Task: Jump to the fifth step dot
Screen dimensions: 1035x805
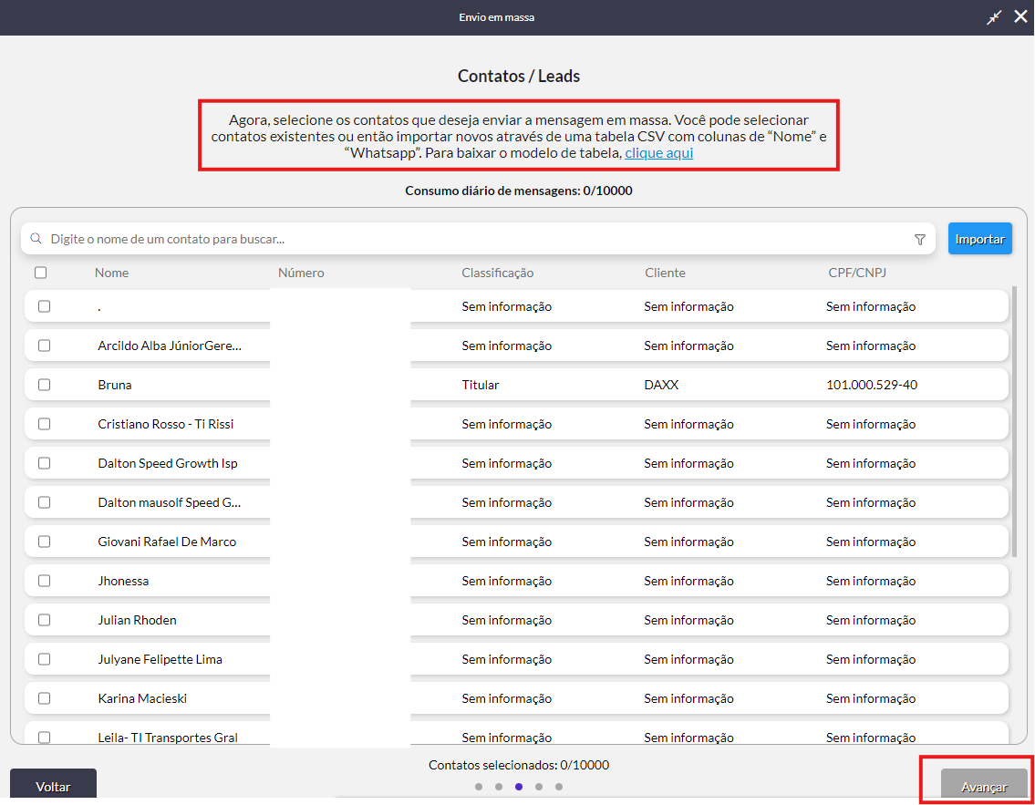Action: (559, 787)
